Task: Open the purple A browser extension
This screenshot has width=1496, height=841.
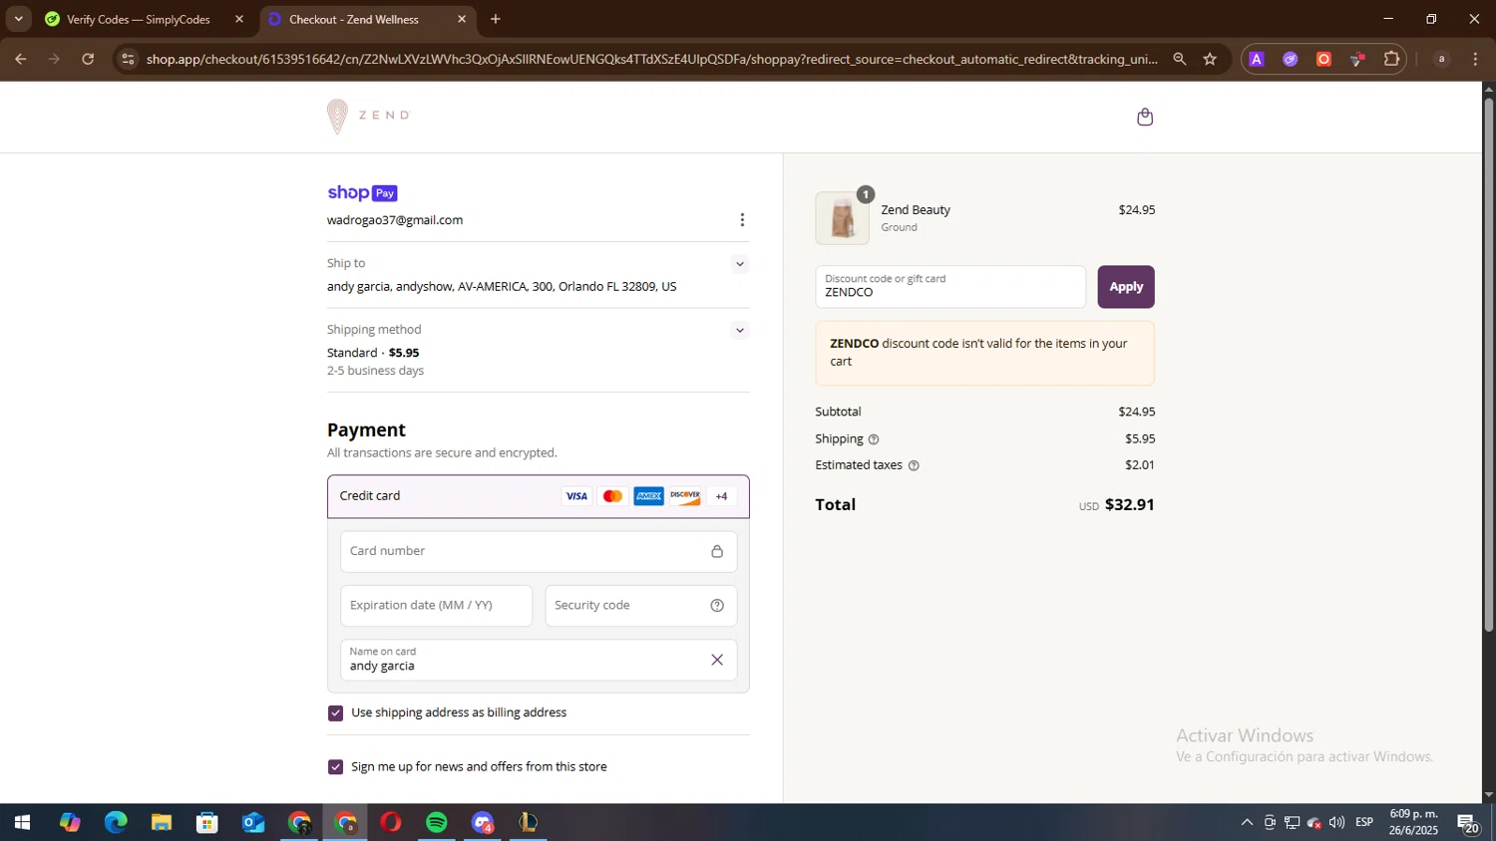Action: click(1257, 59)
